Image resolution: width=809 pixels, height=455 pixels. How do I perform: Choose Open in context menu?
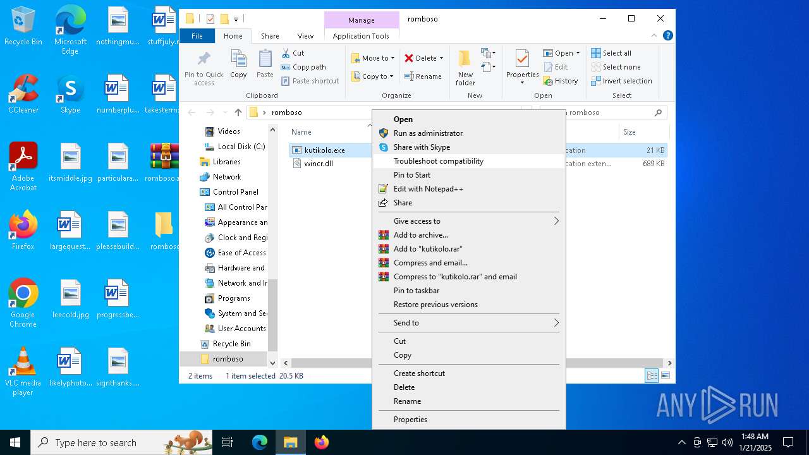(468, 119)
